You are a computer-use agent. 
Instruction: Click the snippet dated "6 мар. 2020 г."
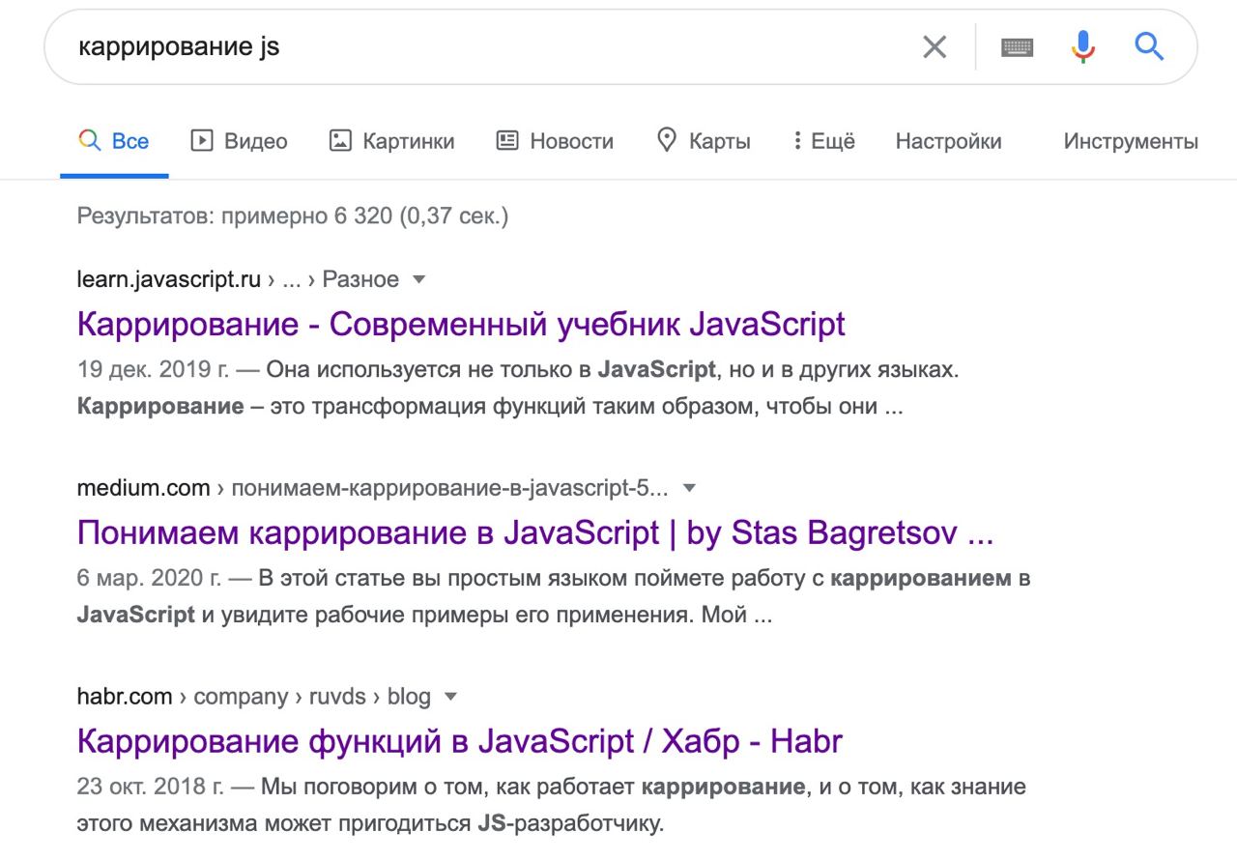click(553, 596)
